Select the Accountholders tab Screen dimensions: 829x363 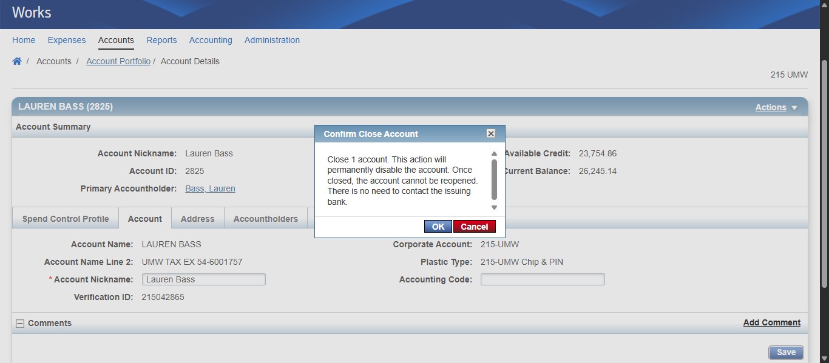(265, 219)
